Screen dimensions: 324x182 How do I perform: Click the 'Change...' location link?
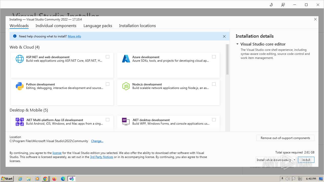[x=97, y=141]
